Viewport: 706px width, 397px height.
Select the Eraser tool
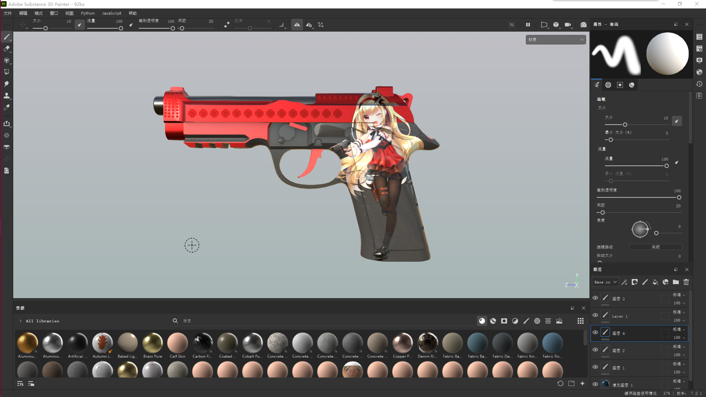(7, 49)
